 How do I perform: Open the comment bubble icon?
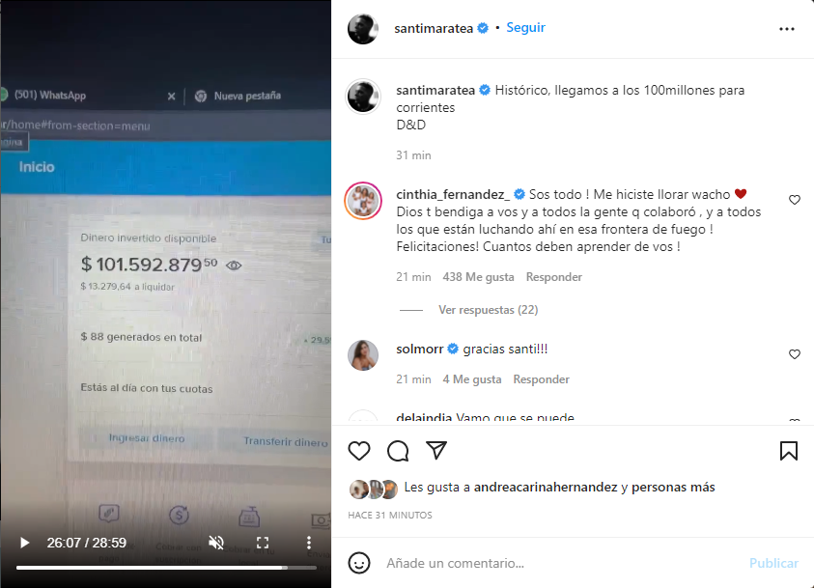click(398, 451)
